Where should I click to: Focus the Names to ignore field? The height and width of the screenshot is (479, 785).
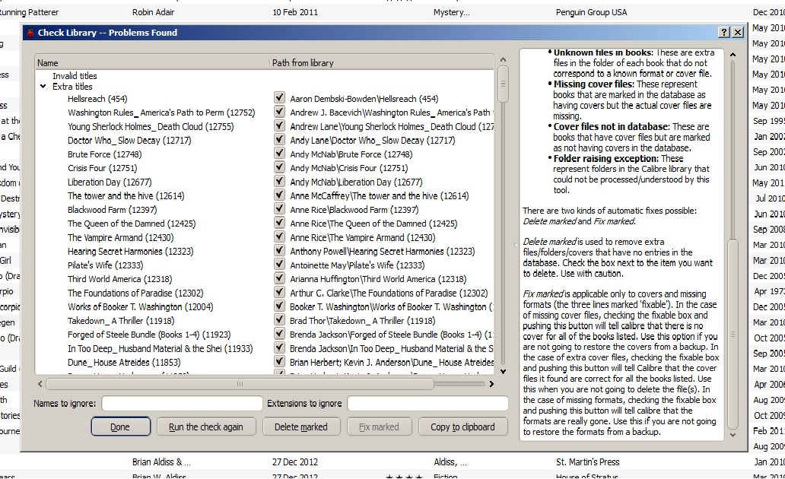[182, 404]
